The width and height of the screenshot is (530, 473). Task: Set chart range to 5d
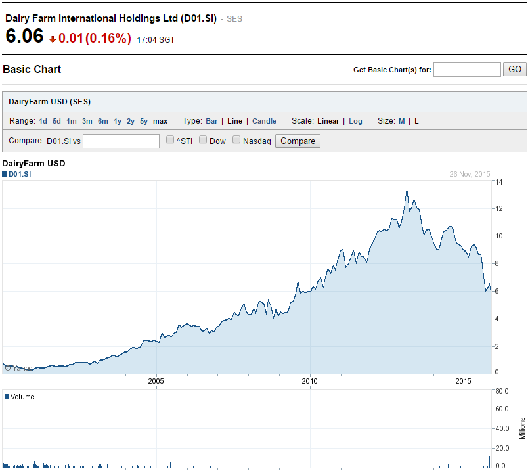click(x=56, y=121)
